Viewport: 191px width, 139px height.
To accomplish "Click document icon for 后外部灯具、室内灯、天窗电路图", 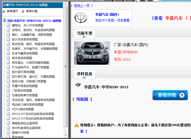I will tap(8, 76).
